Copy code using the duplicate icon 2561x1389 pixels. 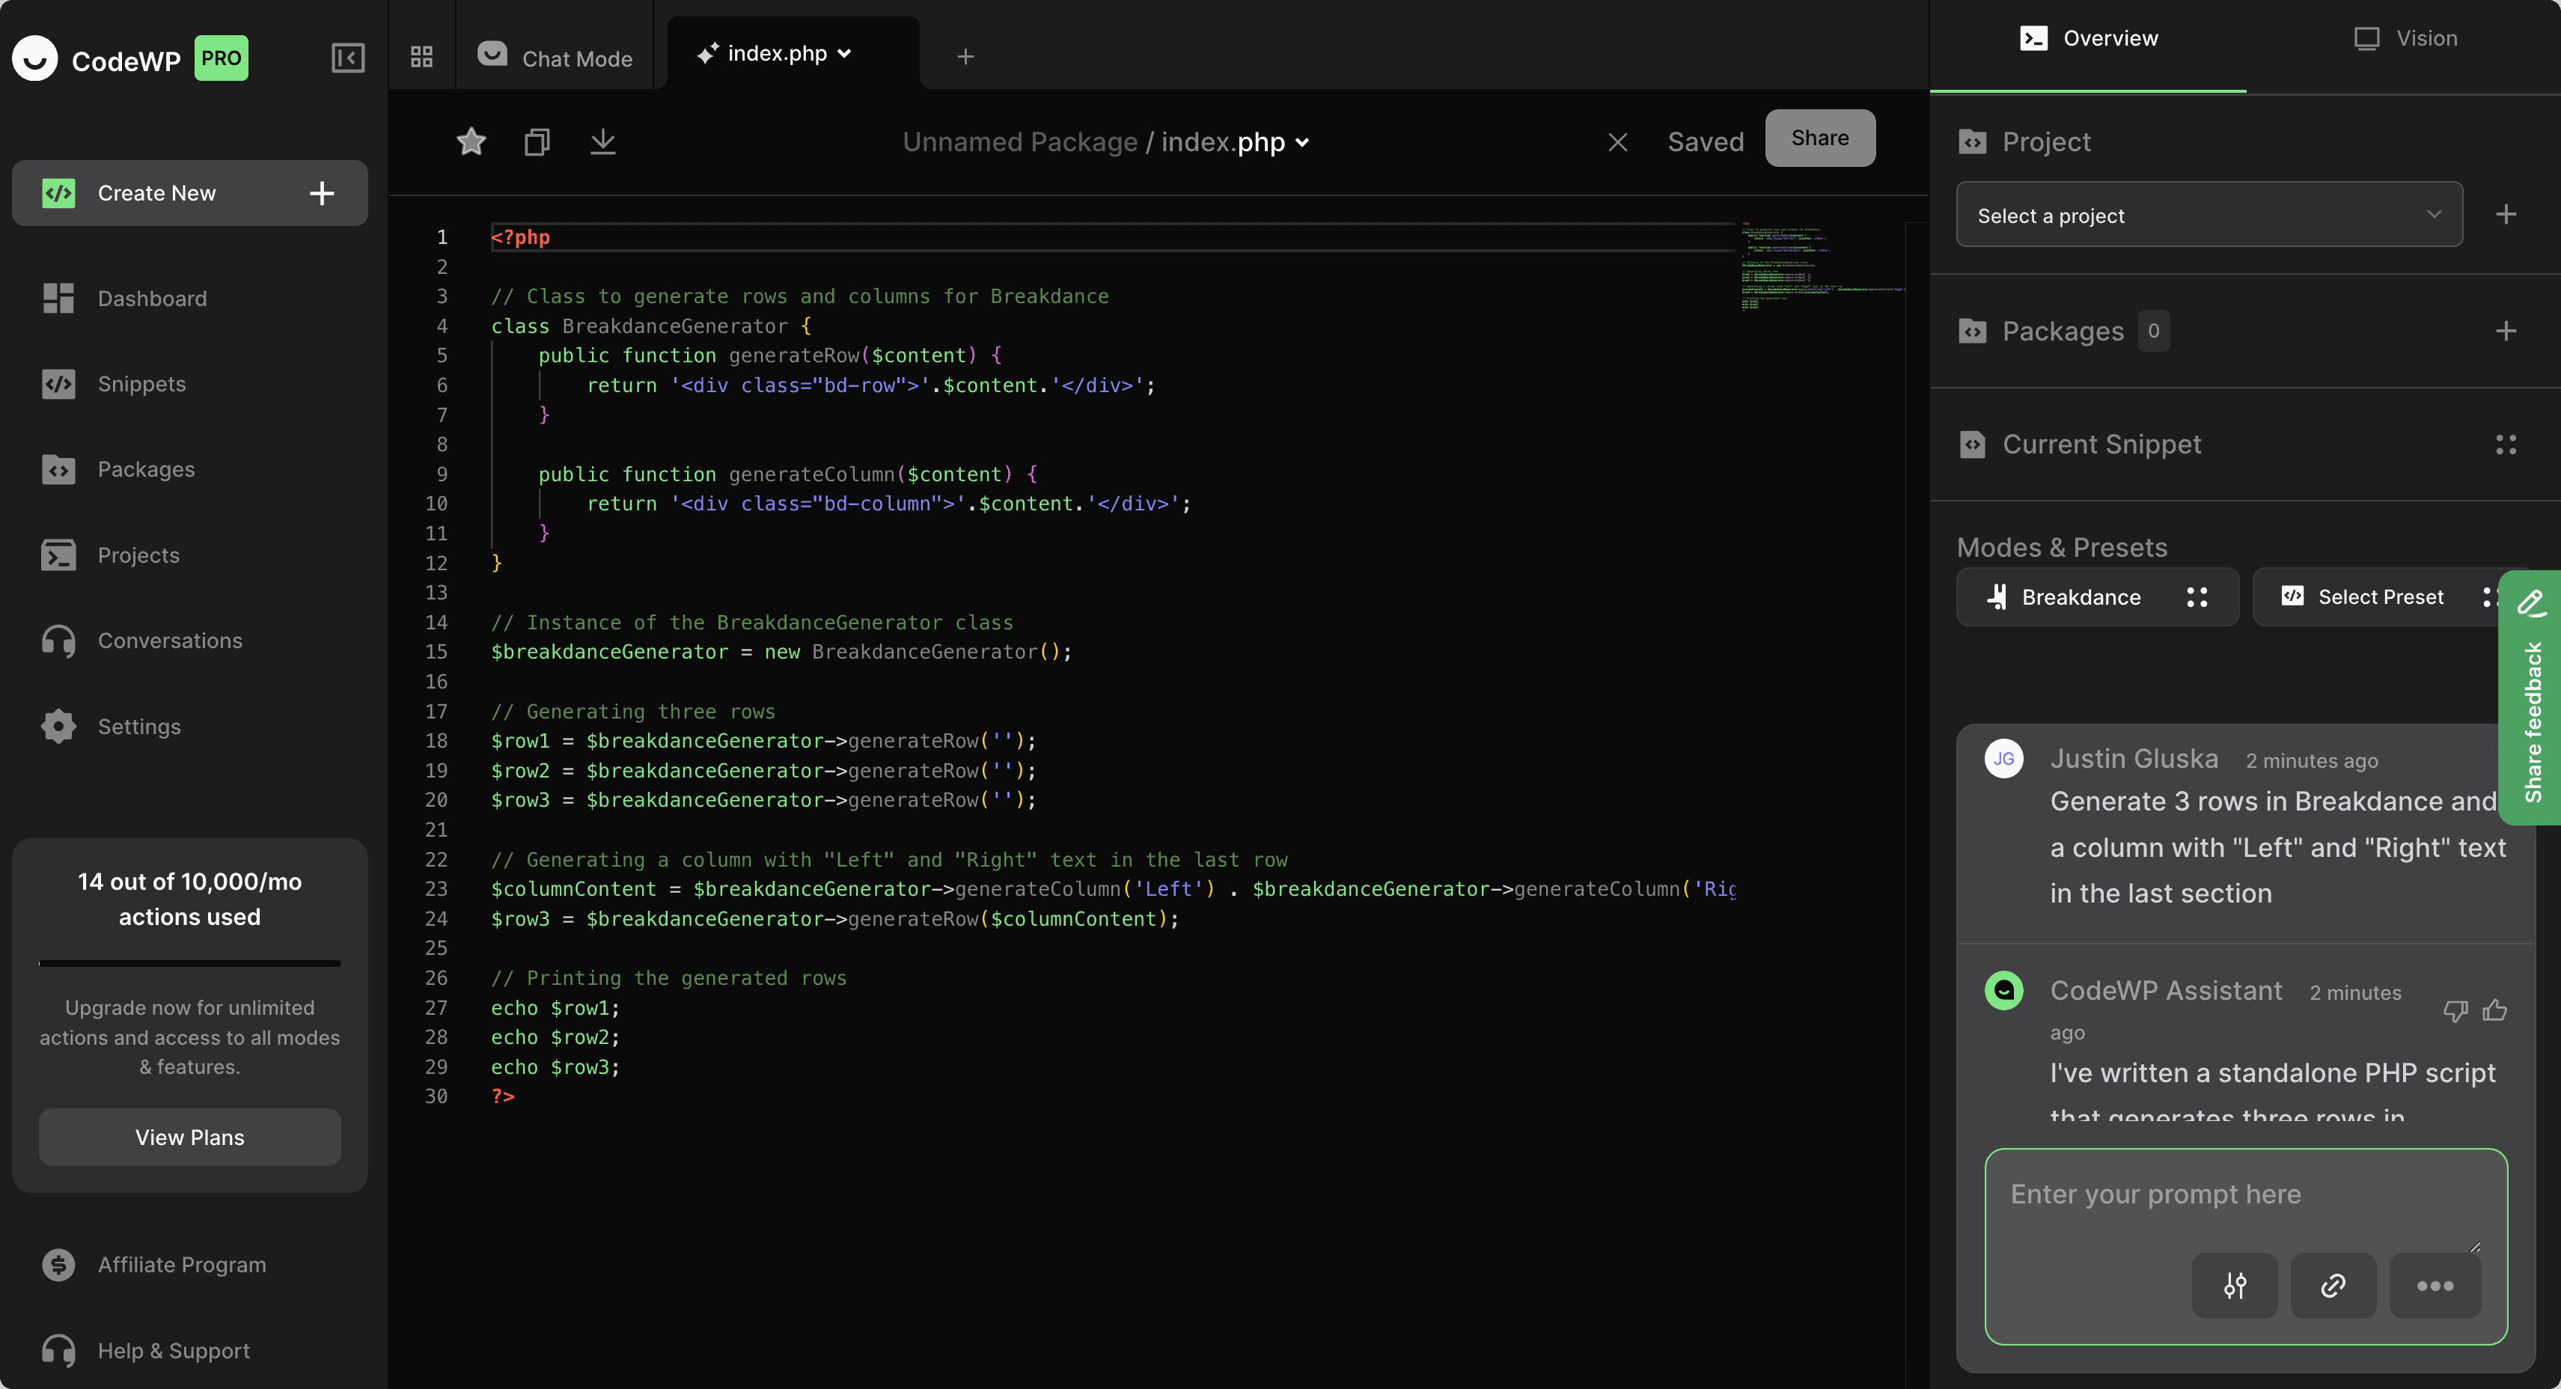537,142
